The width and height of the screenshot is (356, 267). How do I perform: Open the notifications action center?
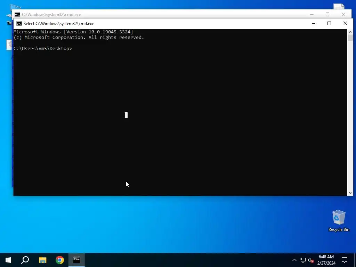point(345,260)
